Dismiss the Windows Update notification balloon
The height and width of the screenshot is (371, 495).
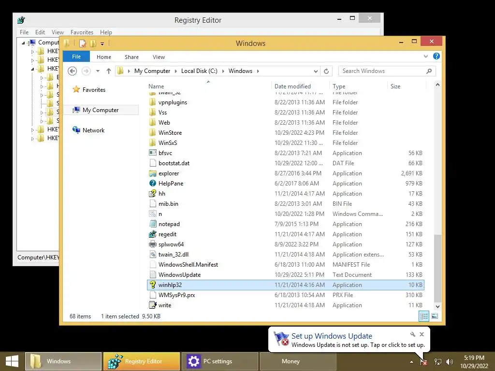coord(422,334)
